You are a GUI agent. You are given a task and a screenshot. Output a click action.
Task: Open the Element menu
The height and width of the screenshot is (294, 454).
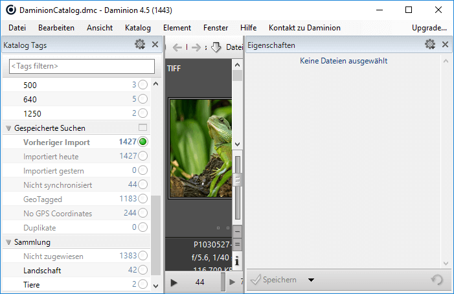pos(177,28)
